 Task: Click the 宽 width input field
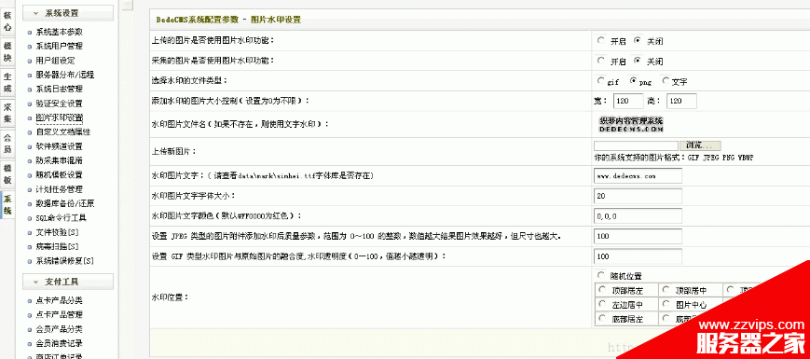click(628, 102)
